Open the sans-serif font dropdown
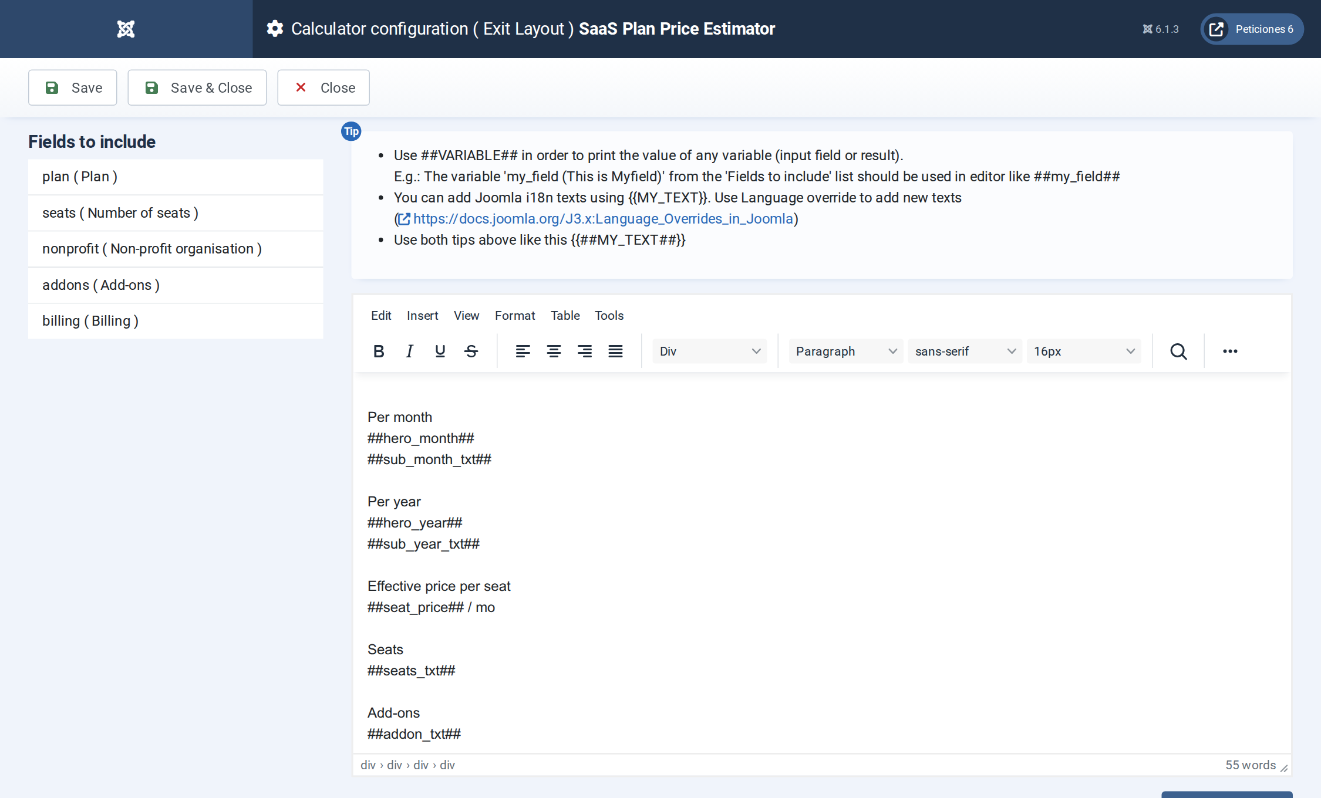 click(x=965, y=351)
